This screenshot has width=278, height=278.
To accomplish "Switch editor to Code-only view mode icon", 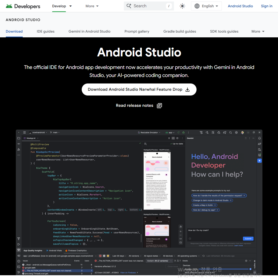I will (169, 138).
